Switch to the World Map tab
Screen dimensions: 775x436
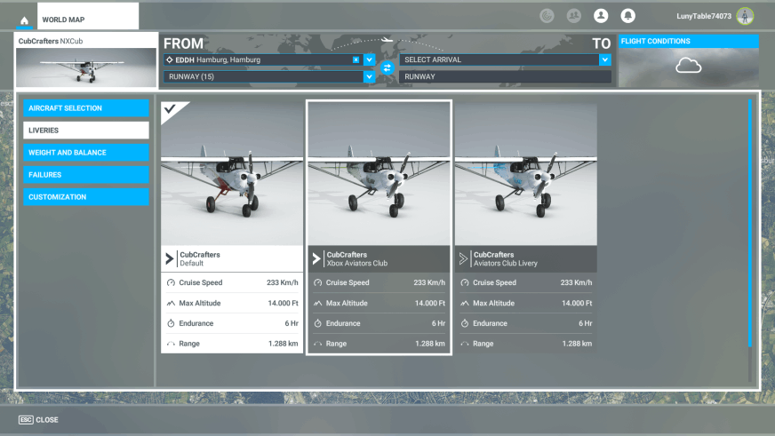[x=88, y=20]
